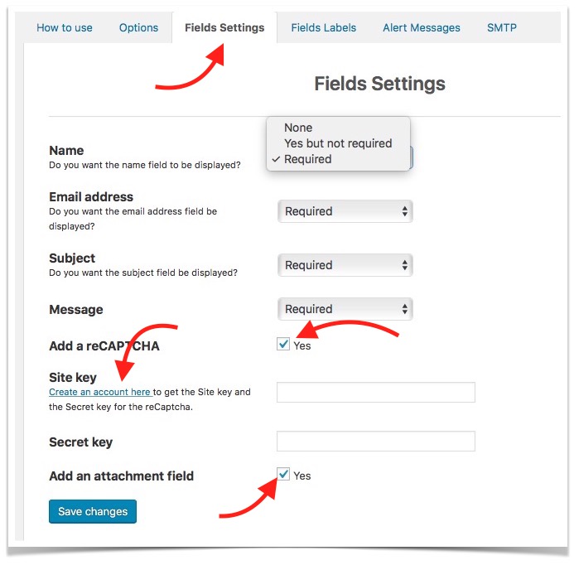Open the How to use tab

(65, 27)
